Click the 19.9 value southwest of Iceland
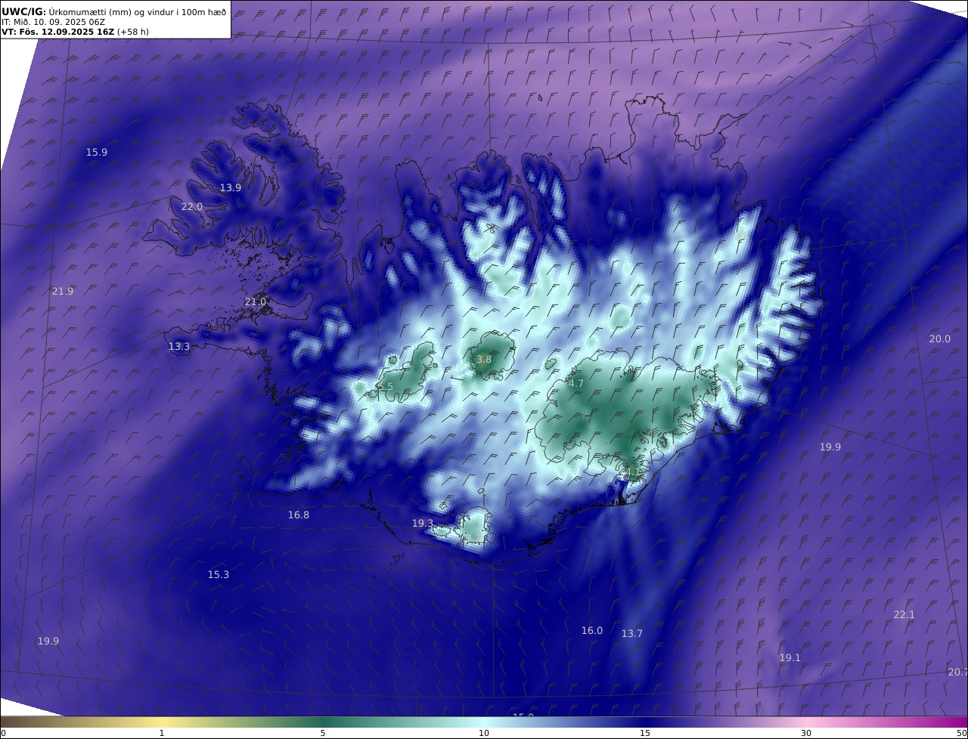Screen dimensions: 968x739 click(48, 641)
